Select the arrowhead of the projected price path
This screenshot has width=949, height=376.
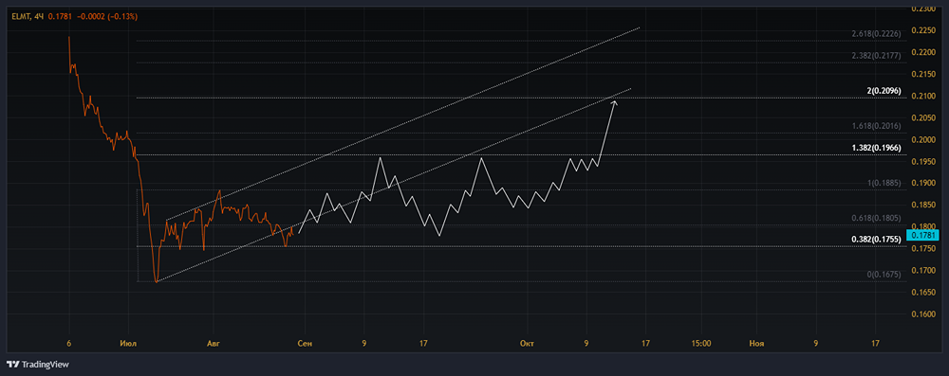614,103
